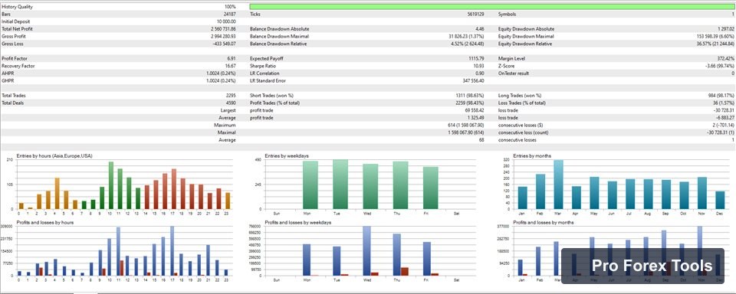Click Tue bar in Entries by weekdays

tap(340, 185)
